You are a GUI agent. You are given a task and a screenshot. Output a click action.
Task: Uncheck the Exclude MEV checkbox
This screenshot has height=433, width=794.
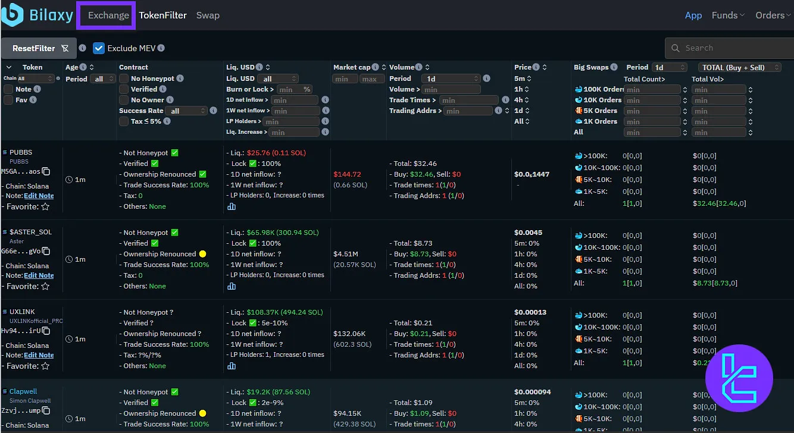[x=99, y=48]
